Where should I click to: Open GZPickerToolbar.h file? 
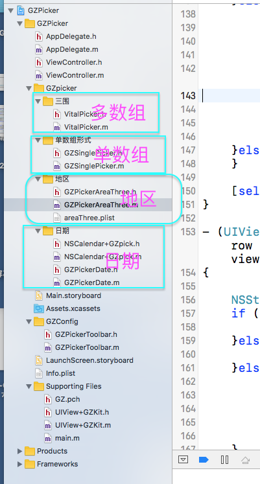pyautogui.click(x=86, y=334)
